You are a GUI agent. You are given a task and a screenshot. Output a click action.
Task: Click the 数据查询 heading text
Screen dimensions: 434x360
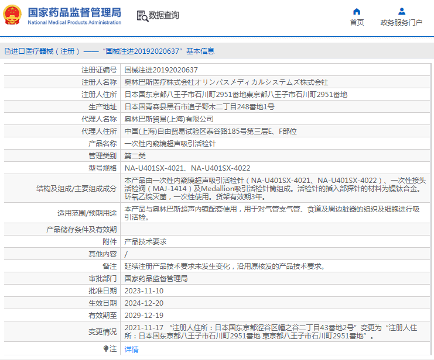[x=164, y=15]
